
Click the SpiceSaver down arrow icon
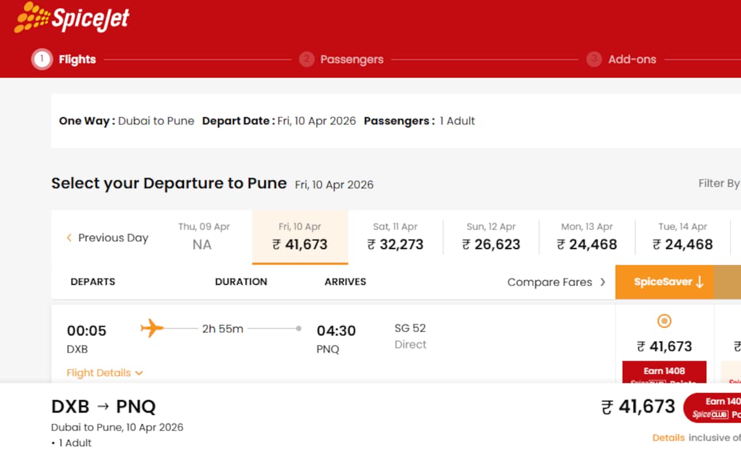point(700,282)
